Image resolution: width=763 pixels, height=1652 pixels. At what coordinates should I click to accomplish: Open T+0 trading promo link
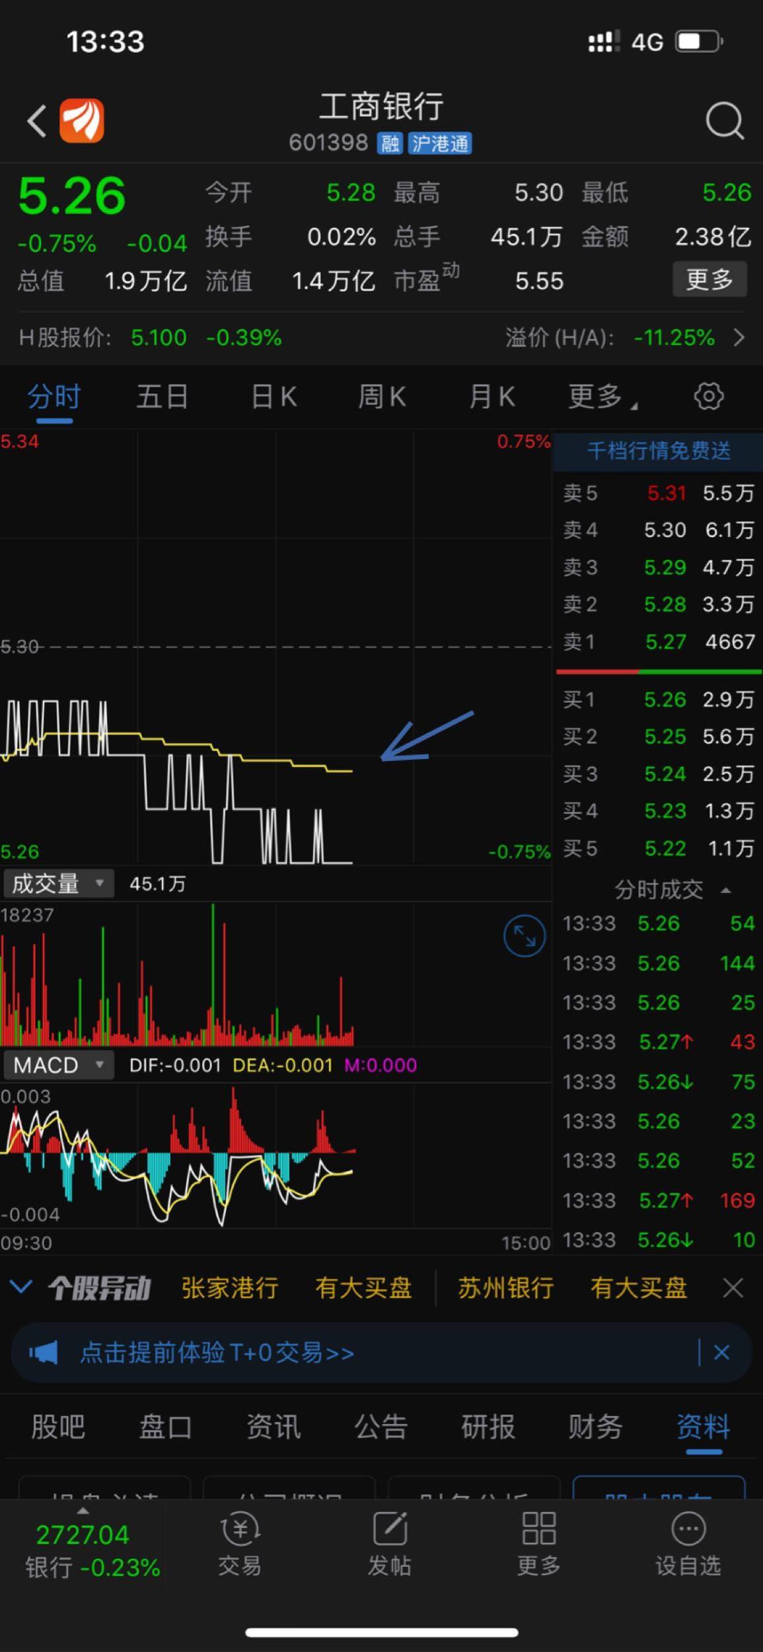pos(217,1353)
